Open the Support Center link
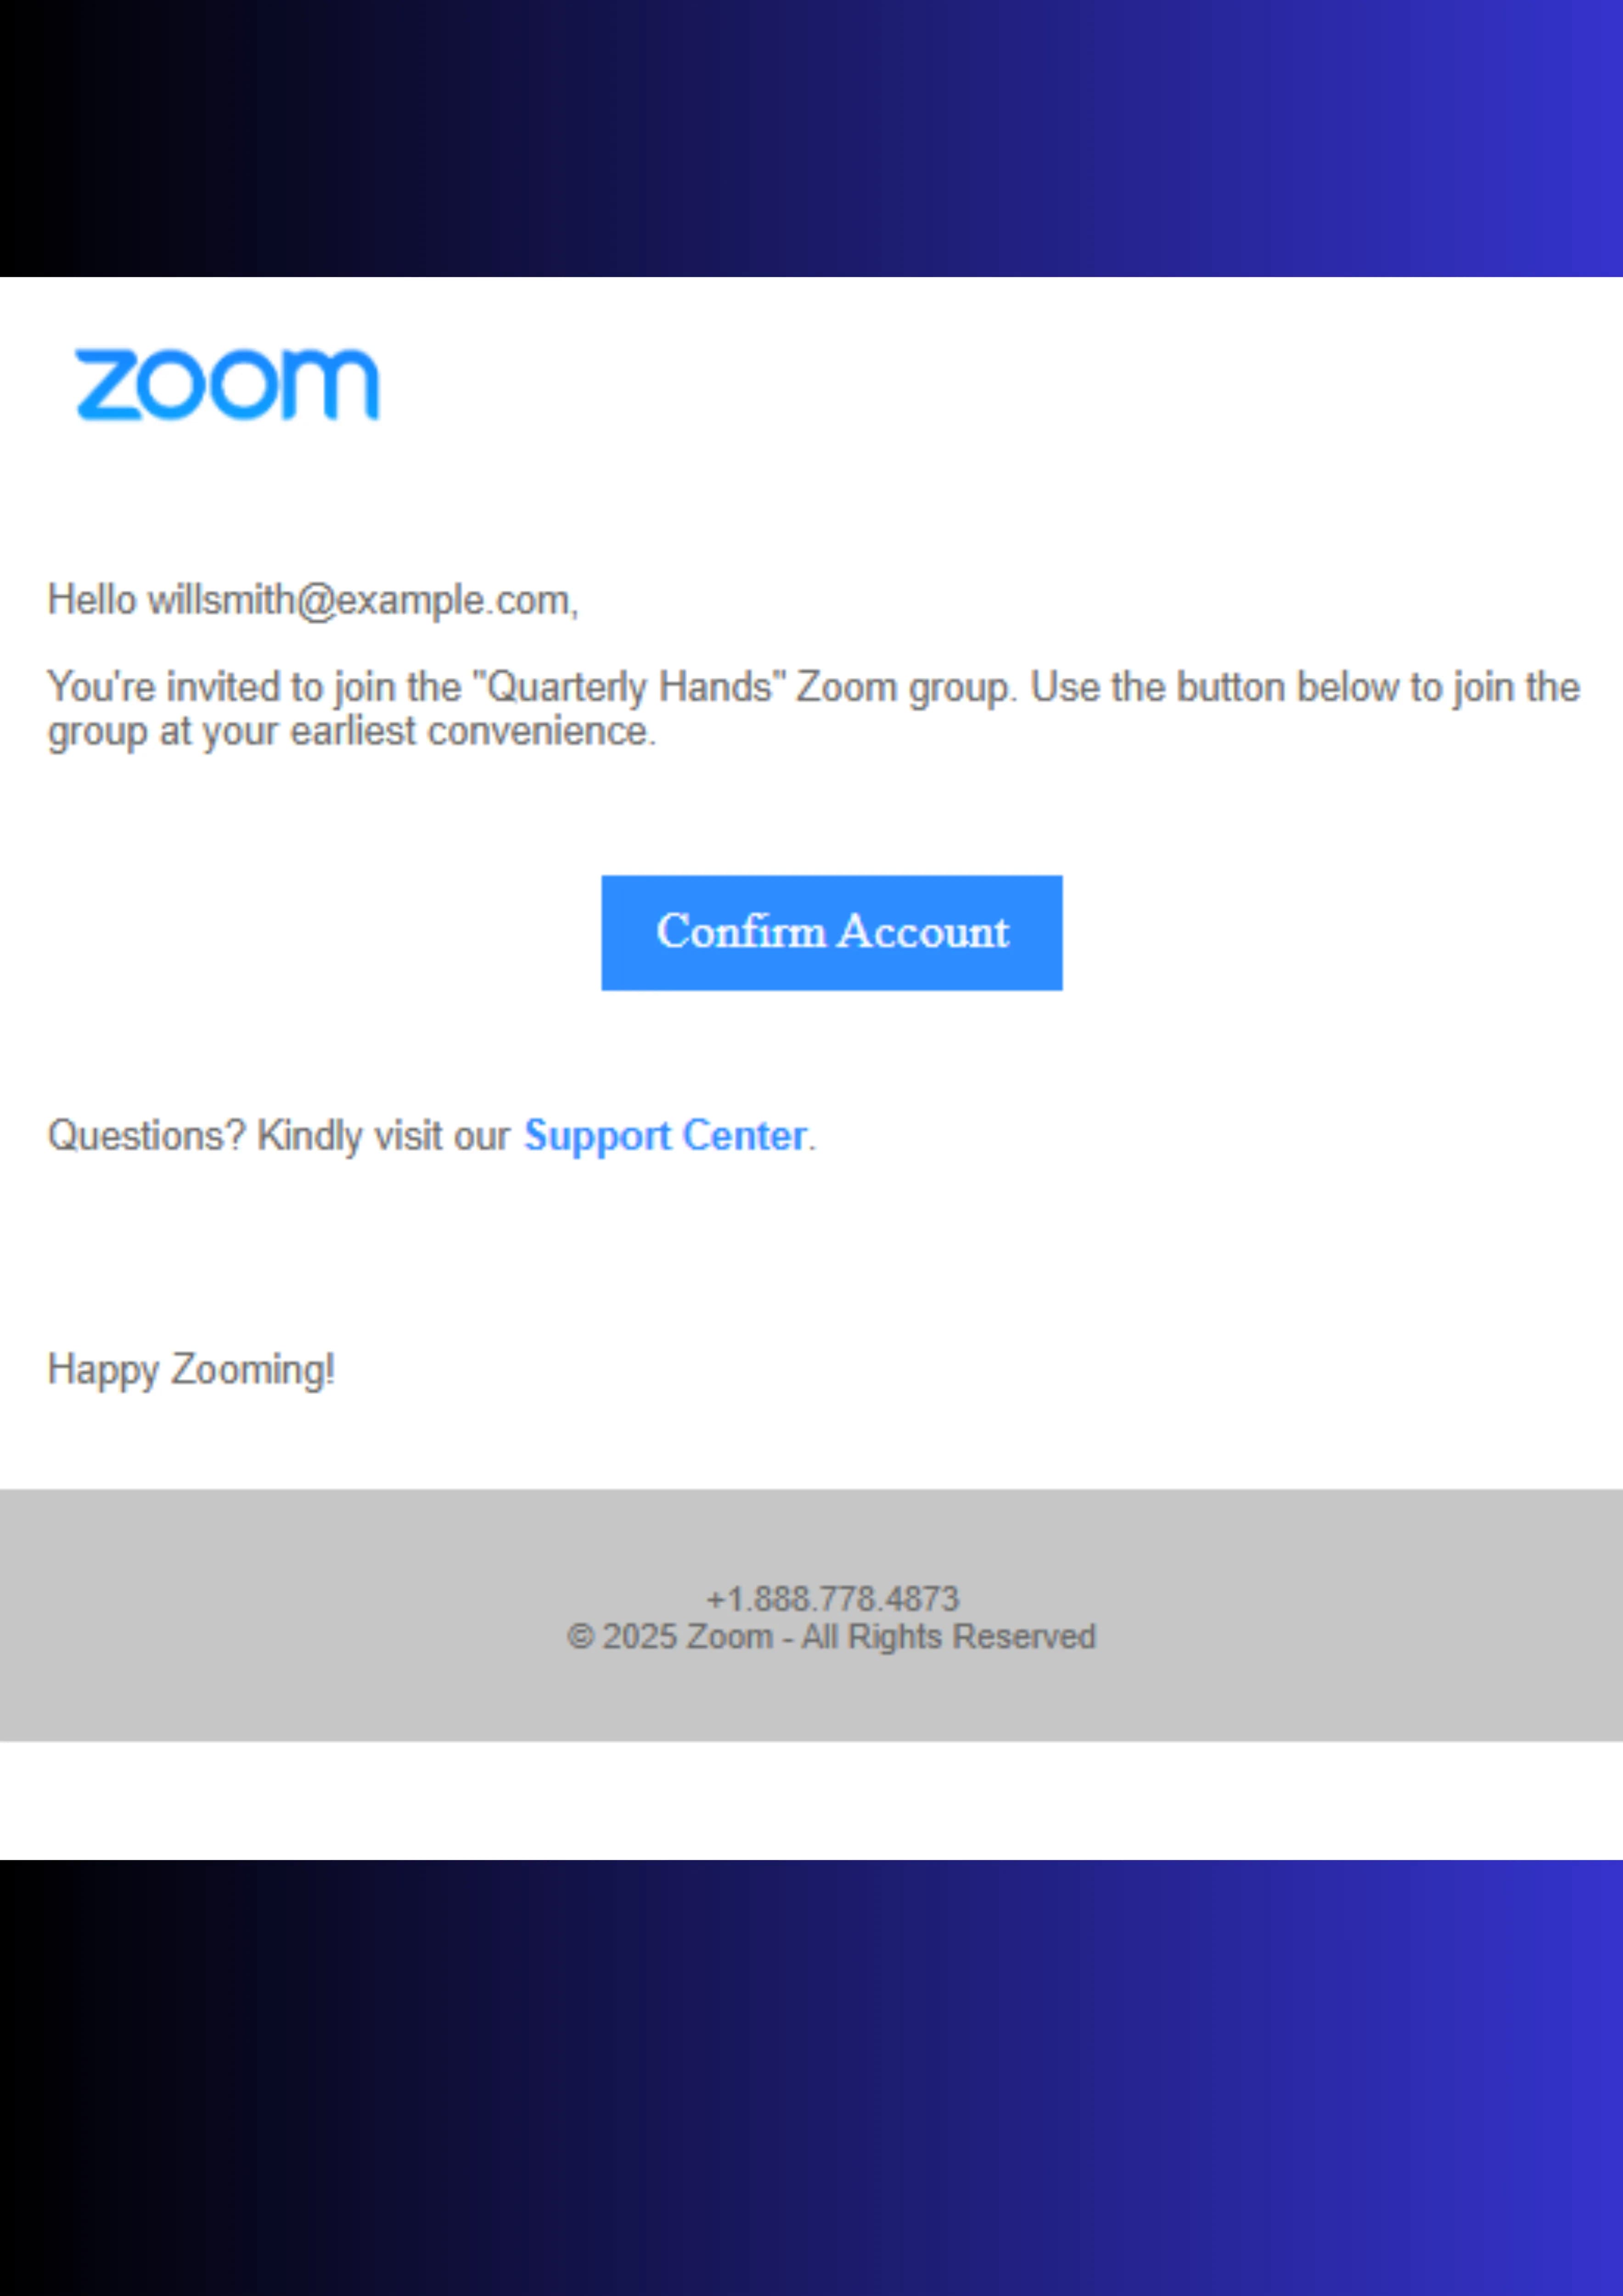1623x2296 pixels. pyautogui.click(x=665, y=1135)
